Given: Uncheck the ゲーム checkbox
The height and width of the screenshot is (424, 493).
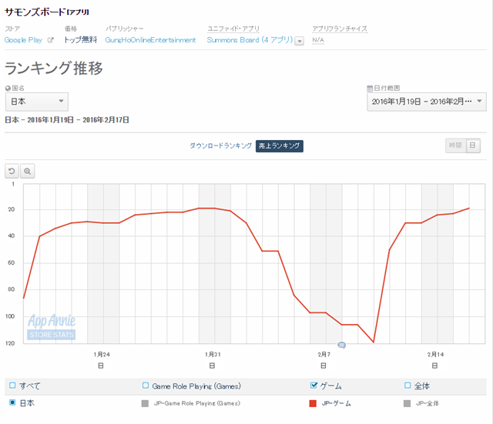Looking at the screenshot, I should 313,386.
